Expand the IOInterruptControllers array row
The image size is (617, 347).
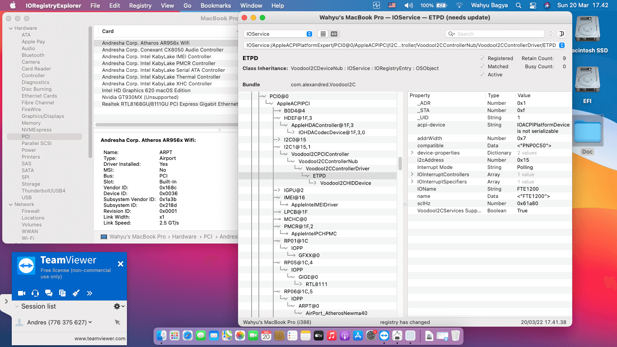412,174
